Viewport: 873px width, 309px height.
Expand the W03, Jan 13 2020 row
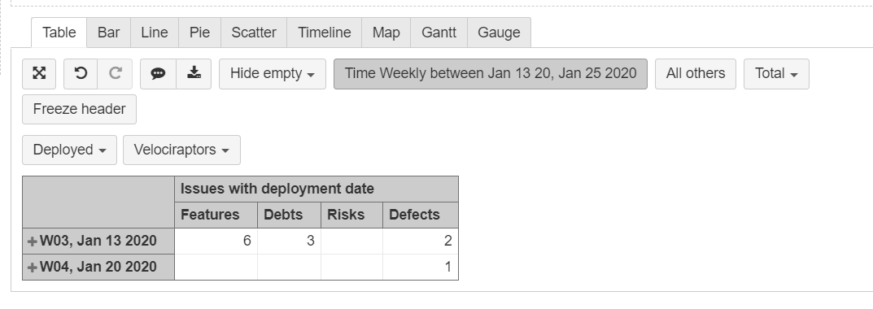click(33, 242)
